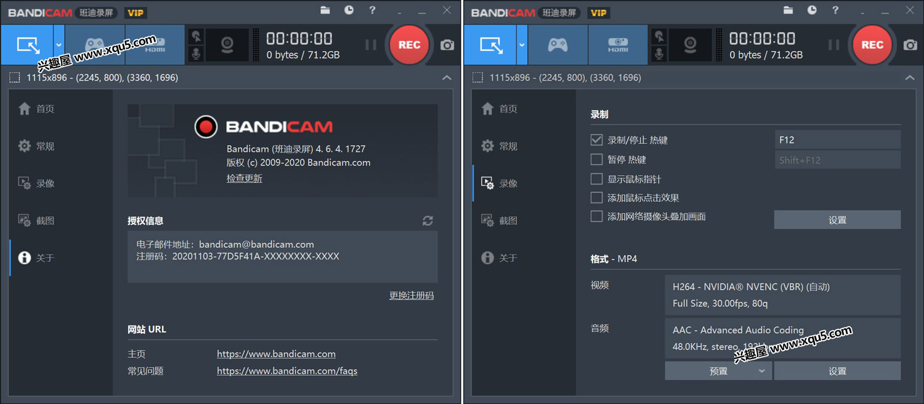Click rectangle area selector icon in right window
This screenshot has width=924, height=404.
(477, 77)
